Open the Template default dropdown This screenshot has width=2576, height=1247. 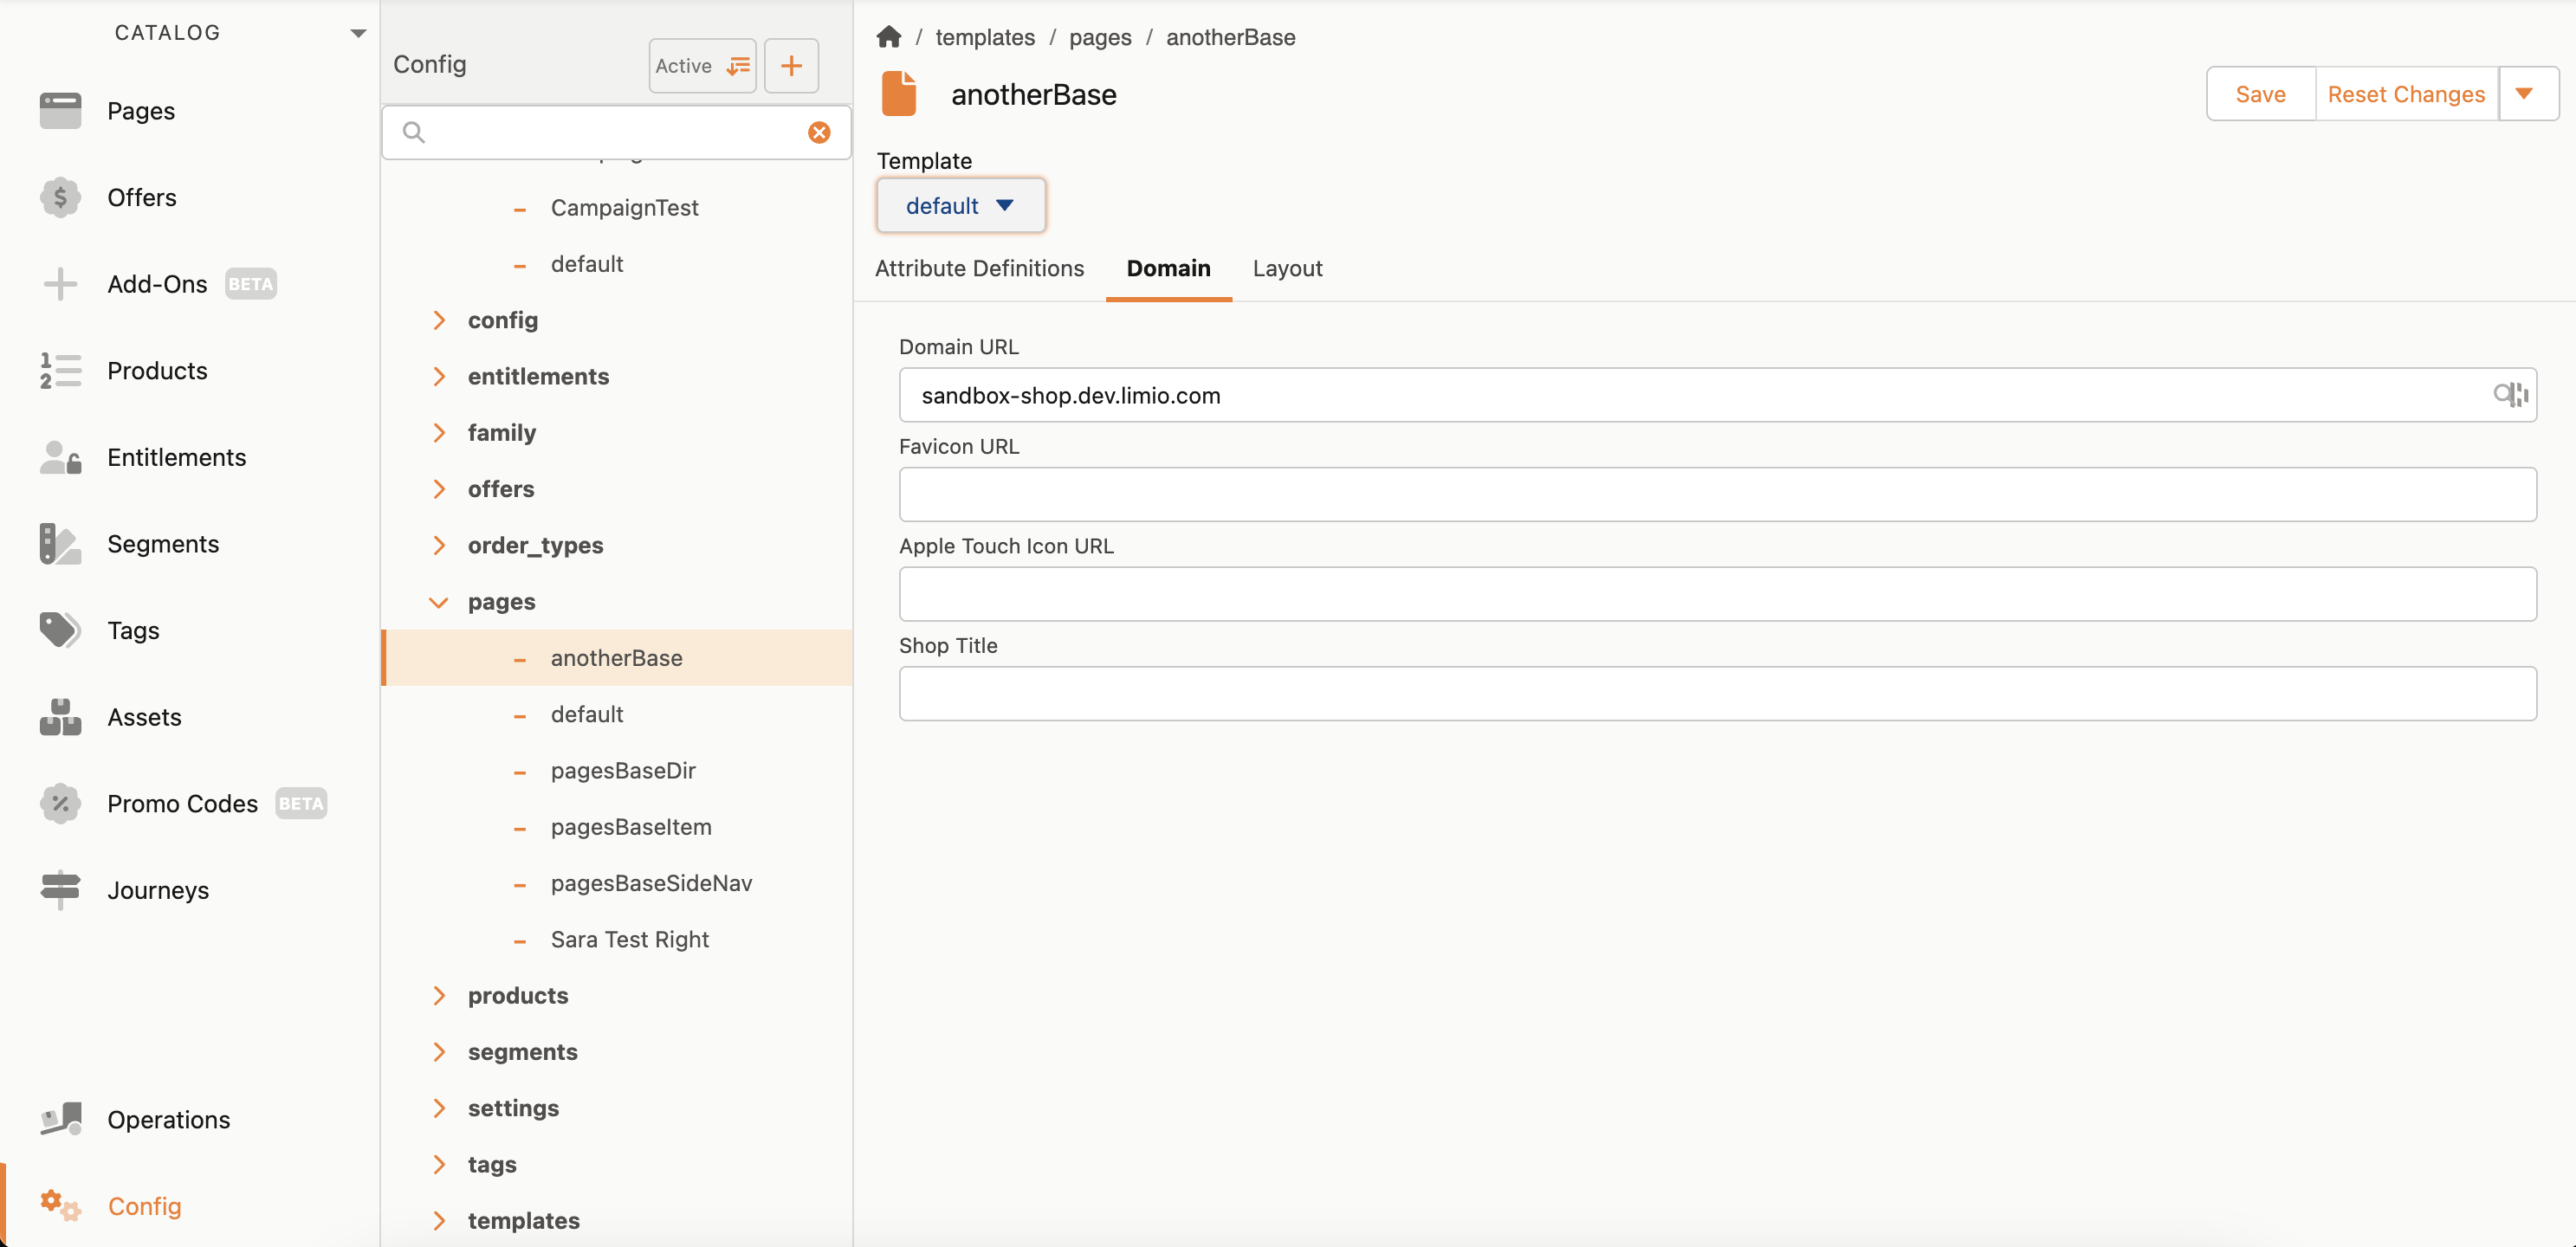[960, 206]
